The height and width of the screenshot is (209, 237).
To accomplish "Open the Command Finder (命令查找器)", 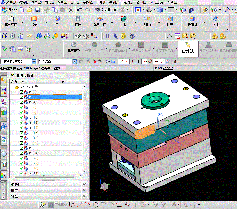I will [106, 10].
